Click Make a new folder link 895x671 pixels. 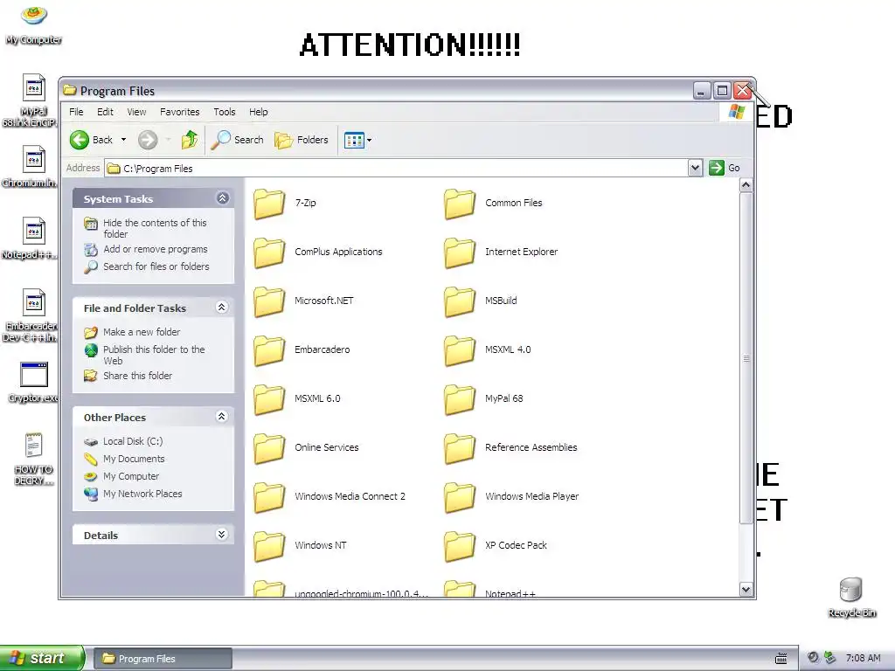[x=142, y=332]
